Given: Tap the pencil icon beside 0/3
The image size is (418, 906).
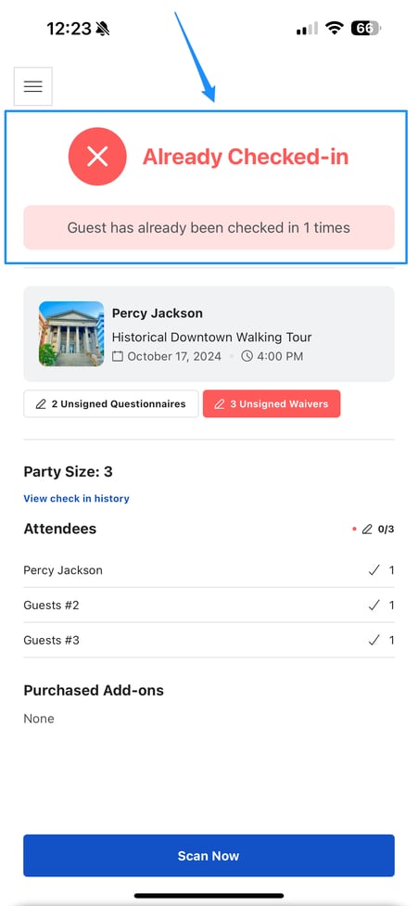Looking at the screenshot, I should tap(367, 529).
